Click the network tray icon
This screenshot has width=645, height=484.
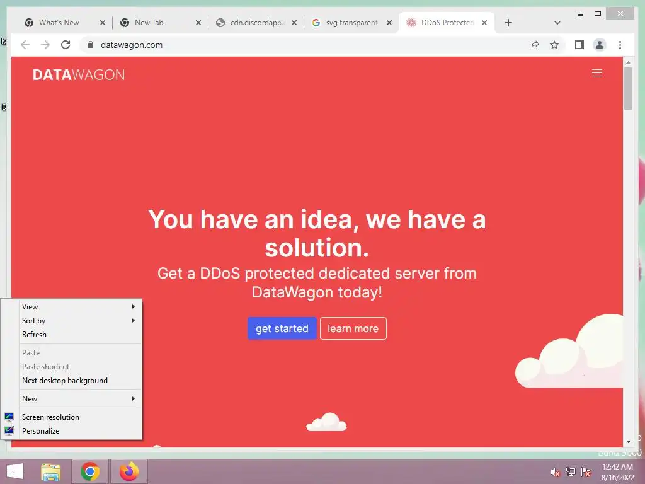coord(571,472)
